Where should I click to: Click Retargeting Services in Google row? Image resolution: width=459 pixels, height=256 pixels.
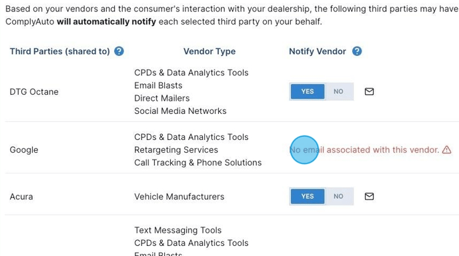176,150
